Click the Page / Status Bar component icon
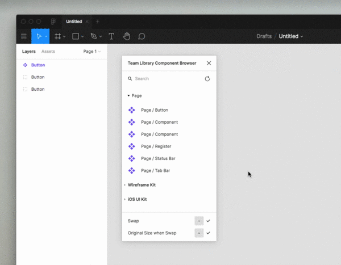 pyautogui.click(x=132, y=158)
